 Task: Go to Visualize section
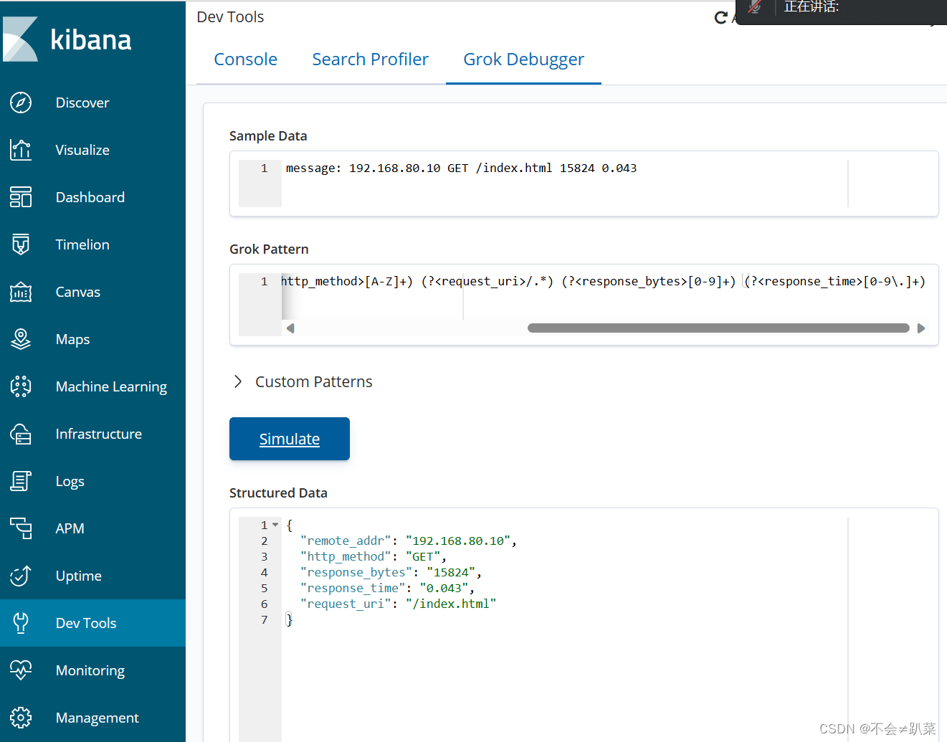click(x=93, y=150)
